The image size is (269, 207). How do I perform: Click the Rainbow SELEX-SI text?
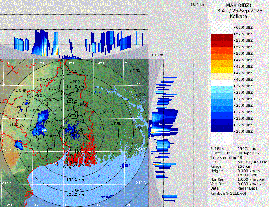tap(228, 193)
